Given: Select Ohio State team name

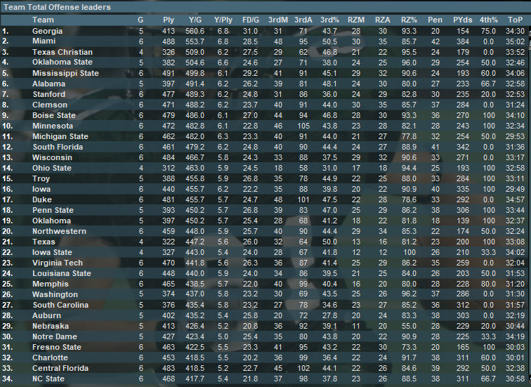Looking at the screenshot, I should (x=52, y=168).
